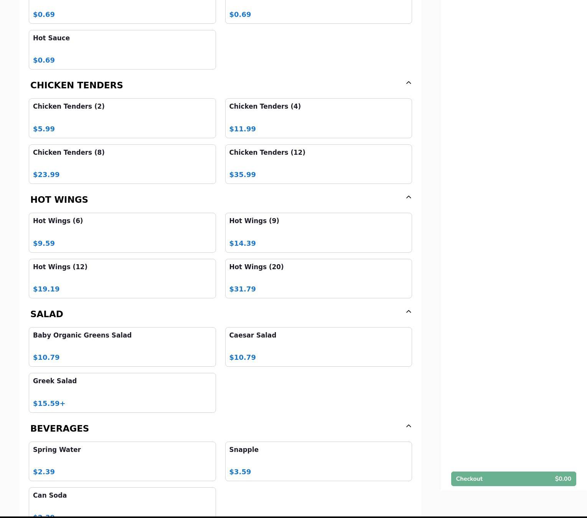Pick the Chicken Tenders (12) item
Screen dimensions: 587x518
tap(318, 164)
